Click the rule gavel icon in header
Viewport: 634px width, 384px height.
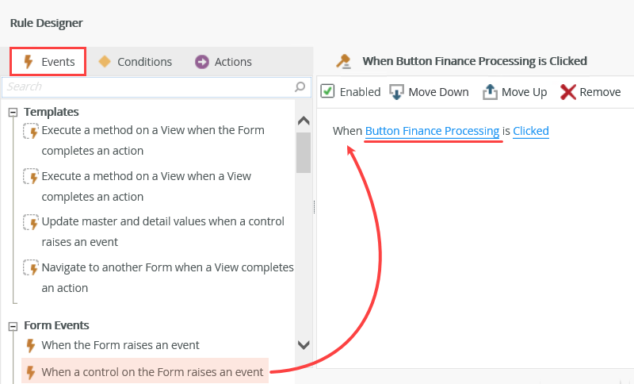(343, 61)
